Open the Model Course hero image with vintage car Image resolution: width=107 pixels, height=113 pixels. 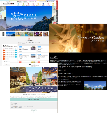pyautogui.click(x=34, y=80)
